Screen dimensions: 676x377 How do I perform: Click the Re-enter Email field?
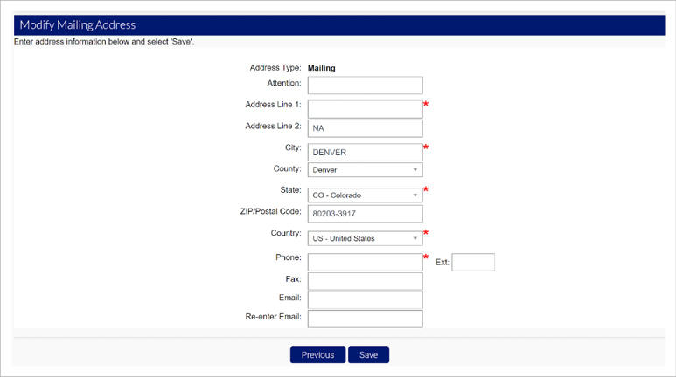[x=365, y=319]
